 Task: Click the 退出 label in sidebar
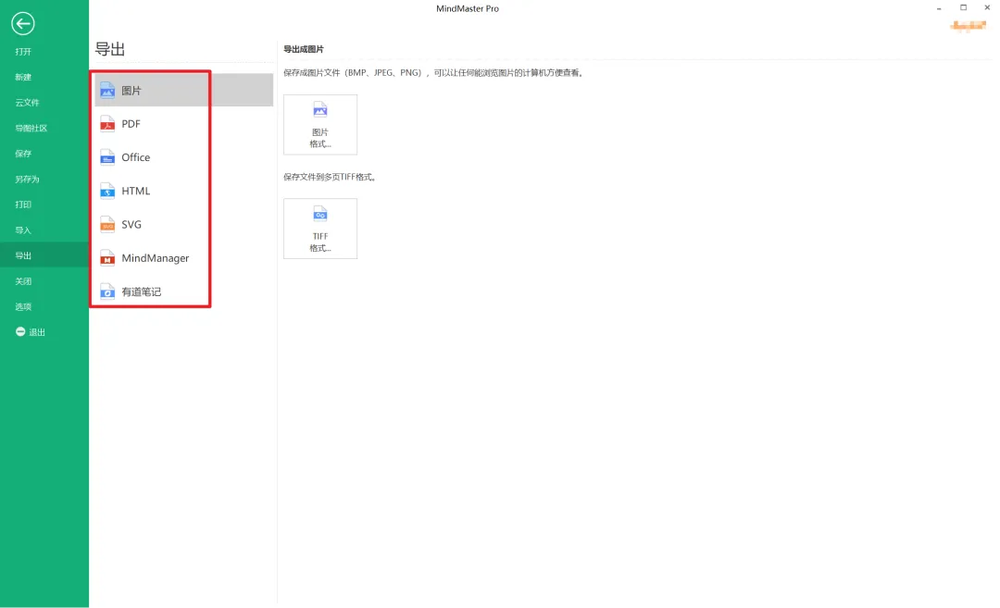point(37,332)
